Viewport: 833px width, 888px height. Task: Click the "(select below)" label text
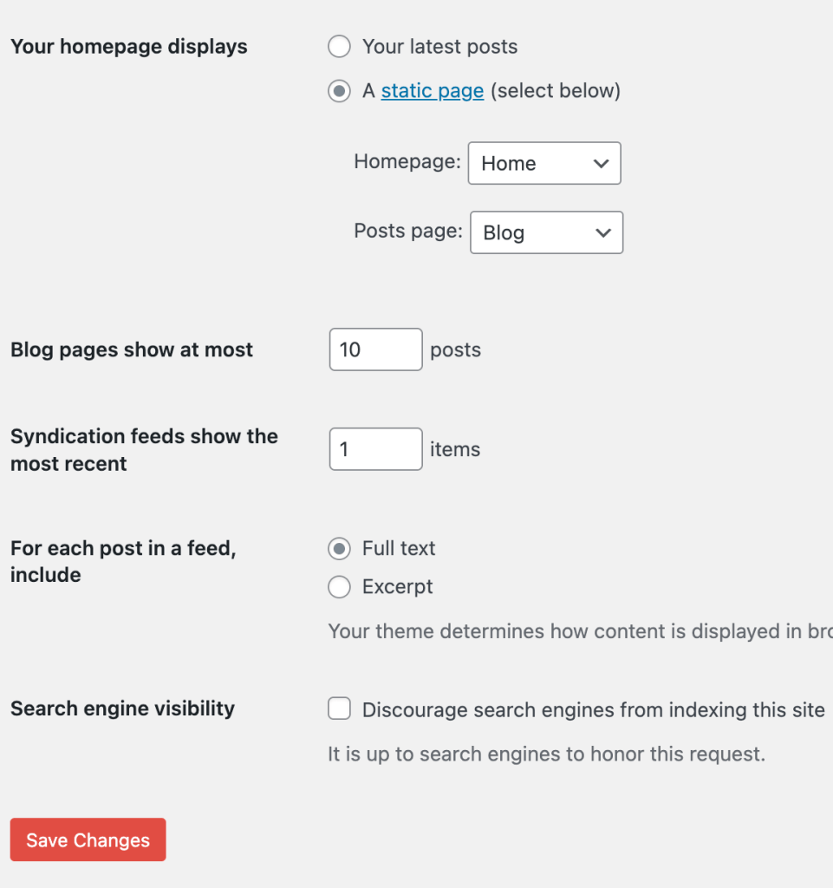555,91
